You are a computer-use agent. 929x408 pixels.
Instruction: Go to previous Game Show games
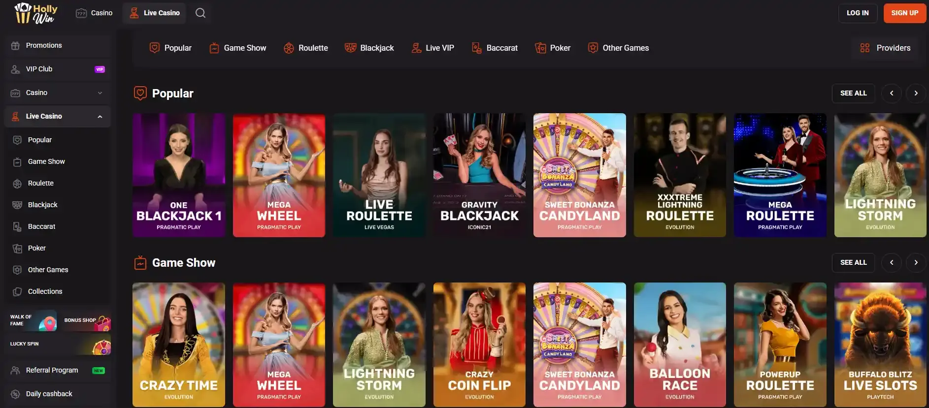pyautogui.click(x=892, y=262)
